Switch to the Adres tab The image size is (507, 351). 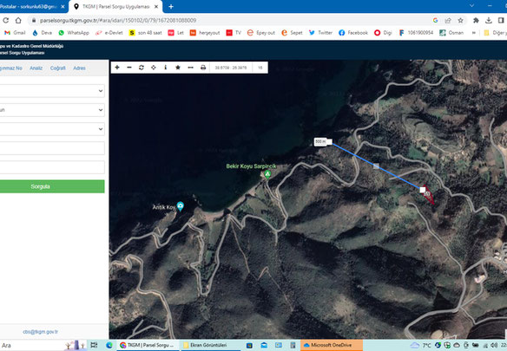(79, 68)
